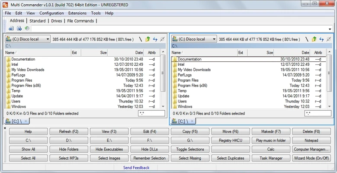Select Windows folder in left panel
The image size is (337, 173).
[x=83, y=106]
